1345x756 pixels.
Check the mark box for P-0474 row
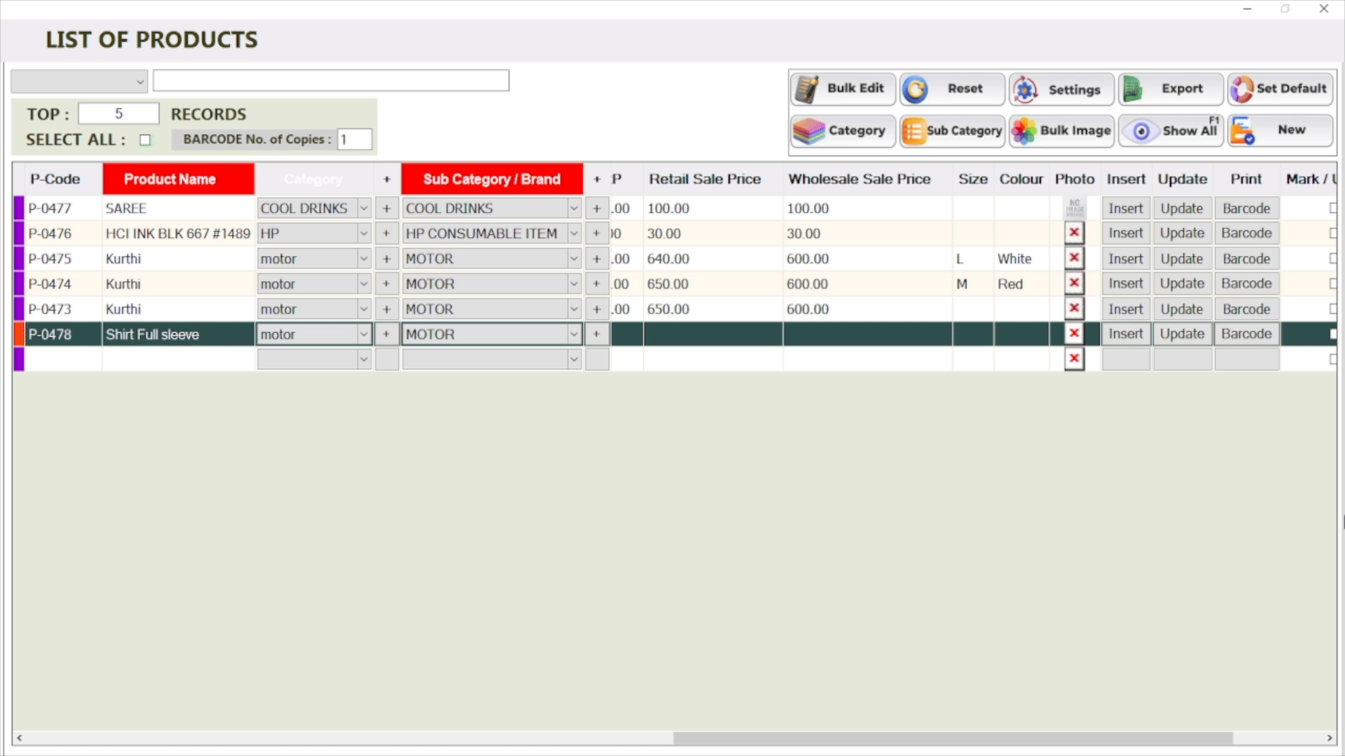(x=1332, y=283)
